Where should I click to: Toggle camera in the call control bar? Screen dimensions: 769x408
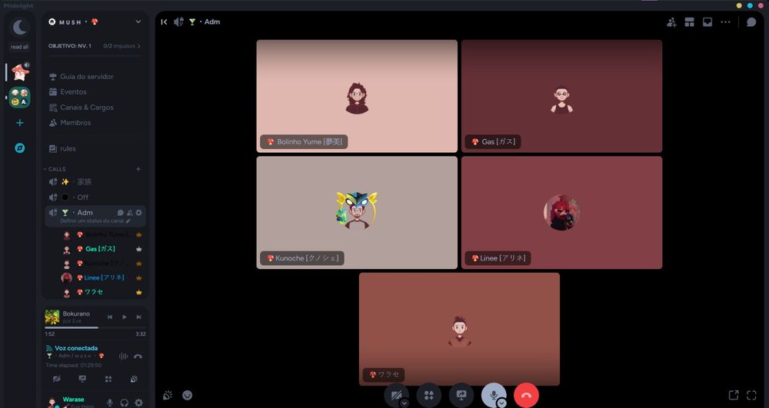point(395,394)
